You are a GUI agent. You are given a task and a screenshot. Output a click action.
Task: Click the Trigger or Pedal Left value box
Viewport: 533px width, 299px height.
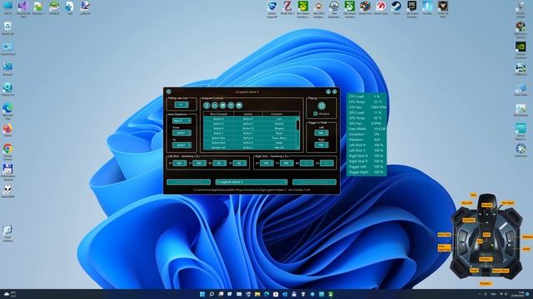[x=321, y=133]
